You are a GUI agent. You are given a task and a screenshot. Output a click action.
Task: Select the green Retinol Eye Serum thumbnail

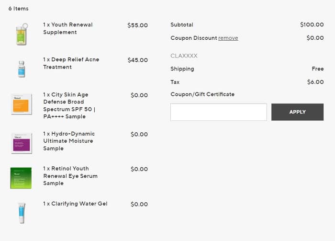(21, 178)
